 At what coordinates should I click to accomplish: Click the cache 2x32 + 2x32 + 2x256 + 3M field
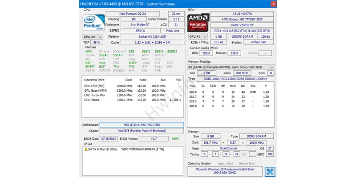152,42
